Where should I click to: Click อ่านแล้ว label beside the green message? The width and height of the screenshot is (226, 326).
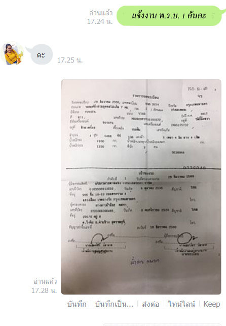click(x=101, y=13)
